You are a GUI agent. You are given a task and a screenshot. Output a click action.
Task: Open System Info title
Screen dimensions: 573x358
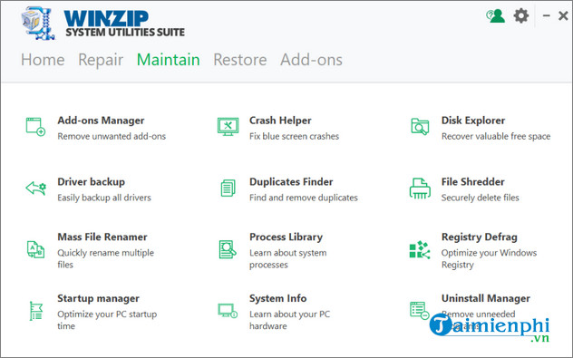(x=278, y=298)
